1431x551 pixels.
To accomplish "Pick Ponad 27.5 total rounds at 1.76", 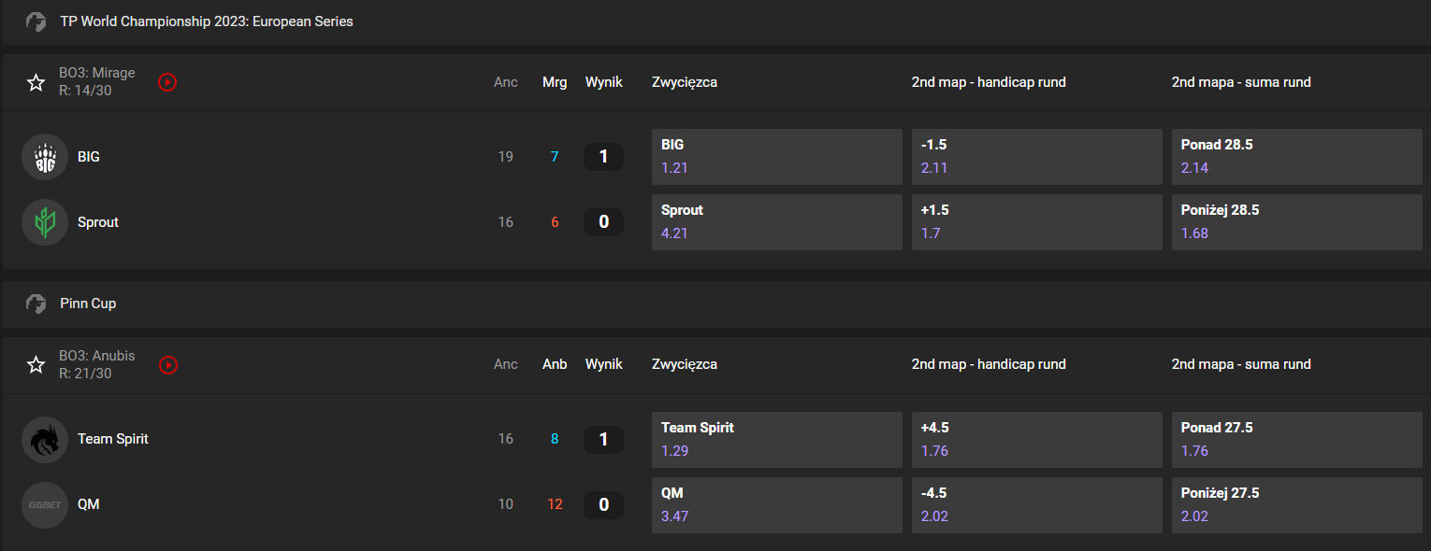I will point(1297,440).
